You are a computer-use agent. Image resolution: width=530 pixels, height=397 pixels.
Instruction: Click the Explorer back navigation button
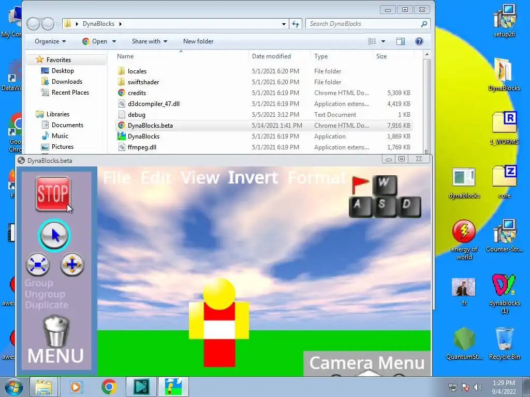coord(34,24)
